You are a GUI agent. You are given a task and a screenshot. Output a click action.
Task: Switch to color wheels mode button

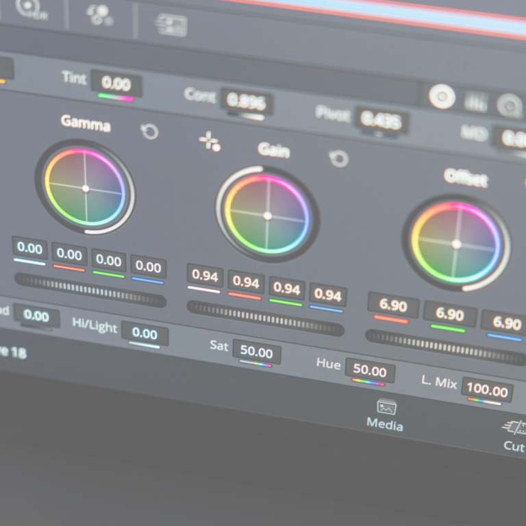tap(442, 97)
